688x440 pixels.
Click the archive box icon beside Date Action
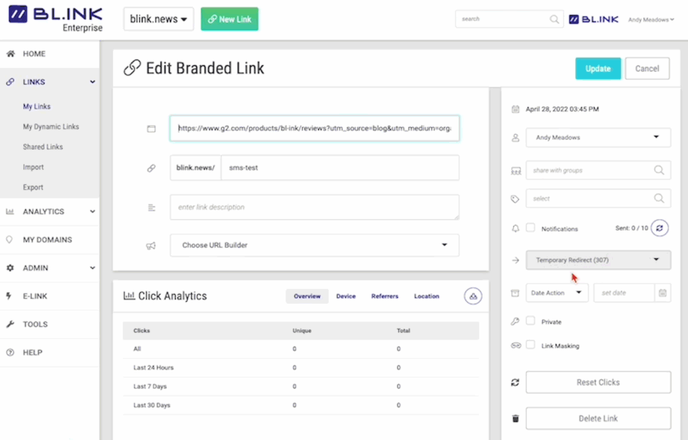tap(515, 293)
